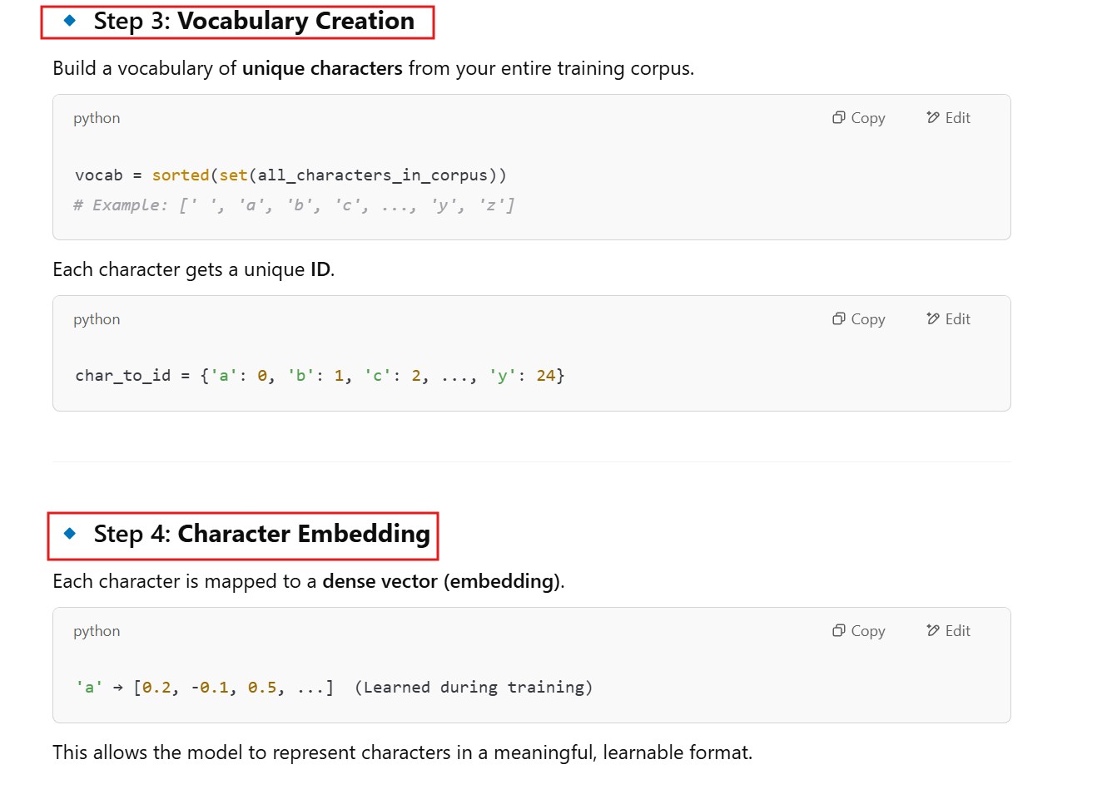
Task: Click the python label above vocab code
Action: pyautogui.click(x=97, y=118)
